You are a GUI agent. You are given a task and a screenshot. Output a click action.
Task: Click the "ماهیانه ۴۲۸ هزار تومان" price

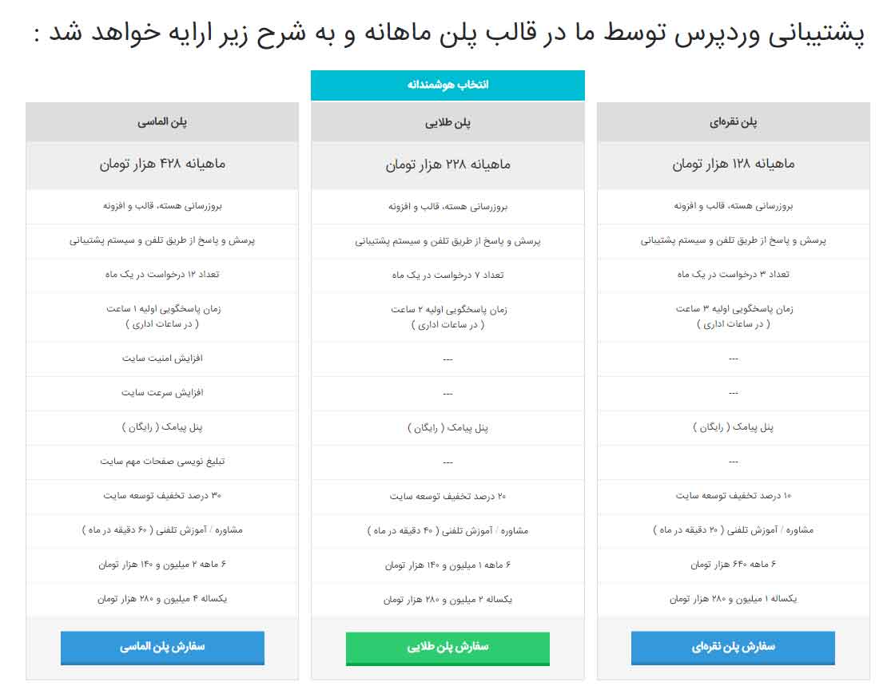162,165
